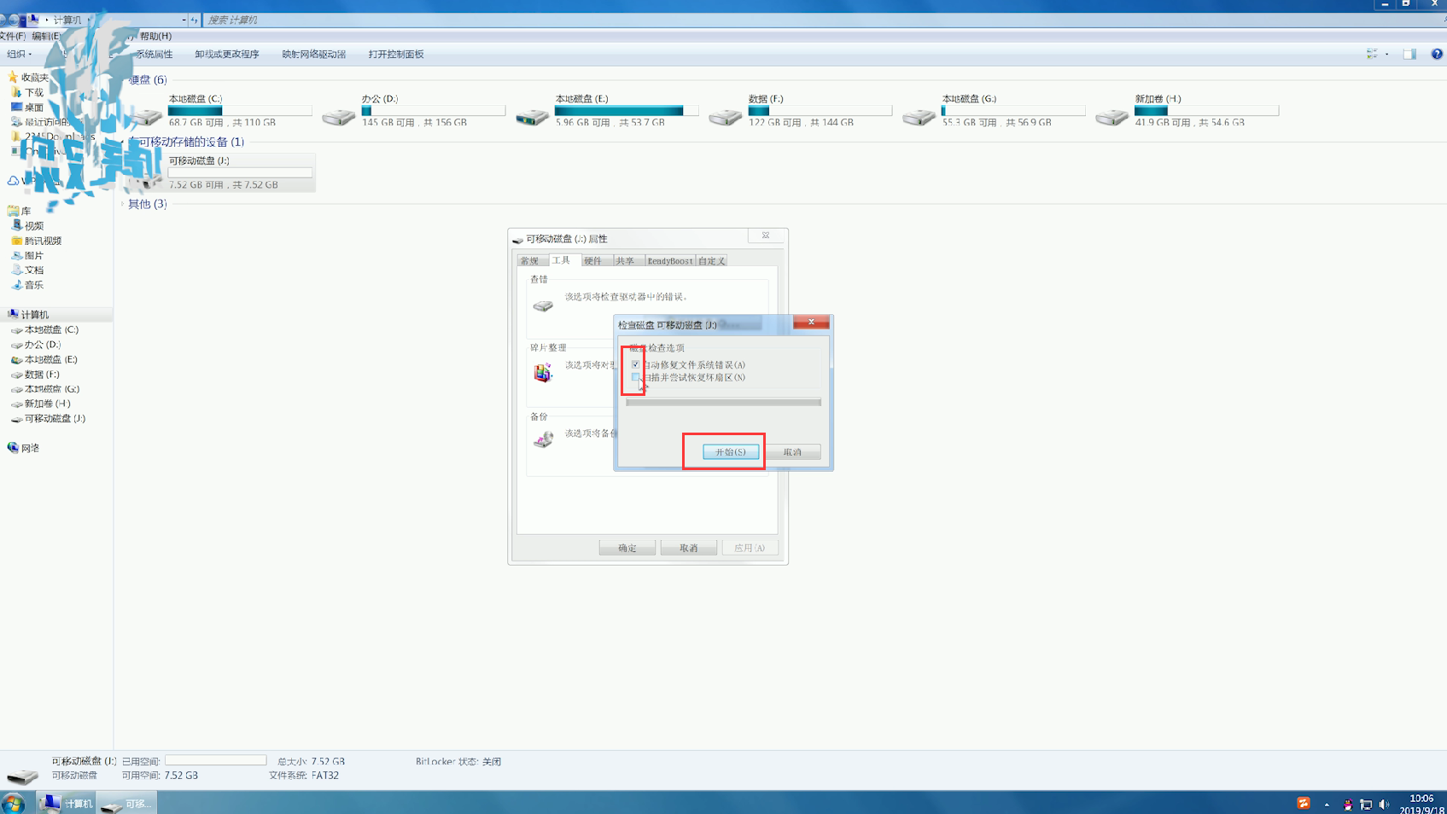Click the E: drive usage bar
Viewport: 1447px width, 814px height.
coord(627,111)
